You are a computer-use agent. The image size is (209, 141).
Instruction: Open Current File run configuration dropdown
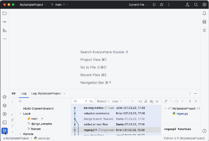pos(138,5)
